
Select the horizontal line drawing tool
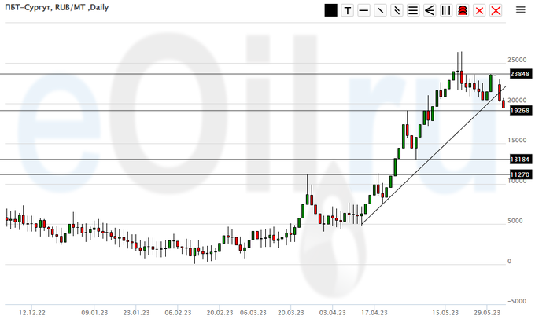coord(363,10)
